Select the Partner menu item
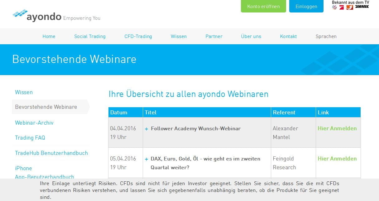The image size is (379, 201). [214, 36]
